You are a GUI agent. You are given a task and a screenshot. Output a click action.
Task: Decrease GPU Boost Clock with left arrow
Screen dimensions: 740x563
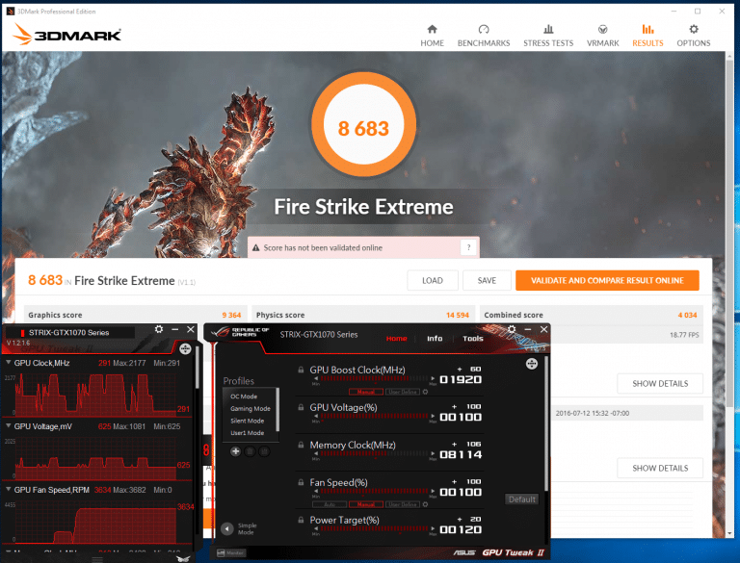pos(316,378)
